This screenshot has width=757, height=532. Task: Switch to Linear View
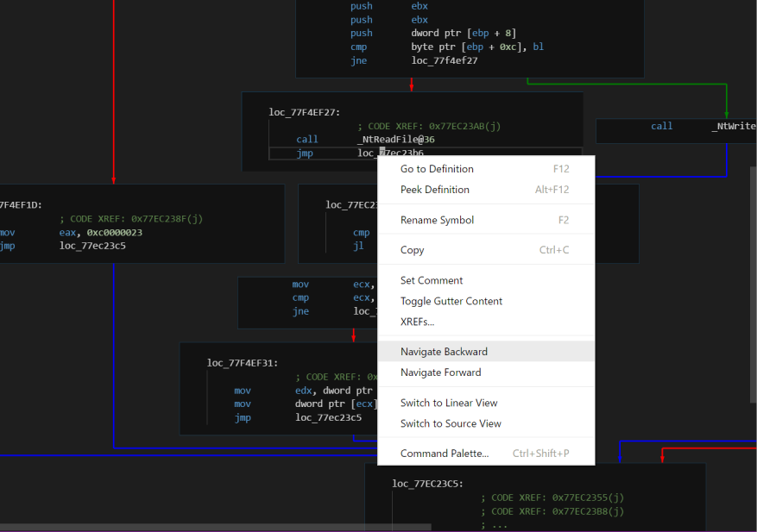tap(485, 403)
